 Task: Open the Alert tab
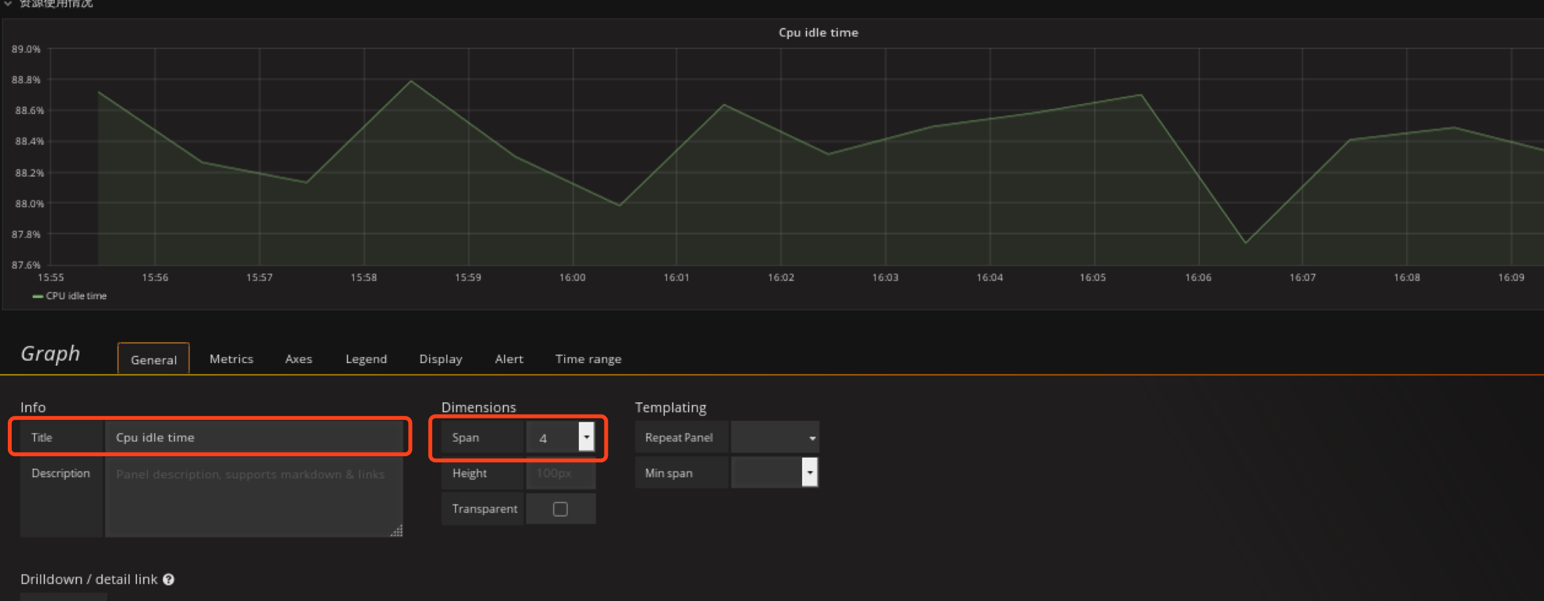point(509,359)
